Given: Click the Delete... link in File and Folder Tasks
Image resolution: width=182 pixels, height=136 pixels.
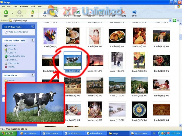Looking at the screenshot, I should [12, 67].
